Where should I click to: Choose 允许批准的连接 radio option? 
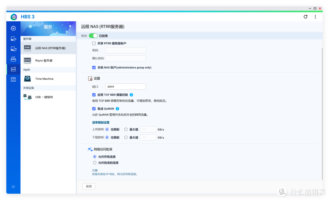[x=95, y=163]
